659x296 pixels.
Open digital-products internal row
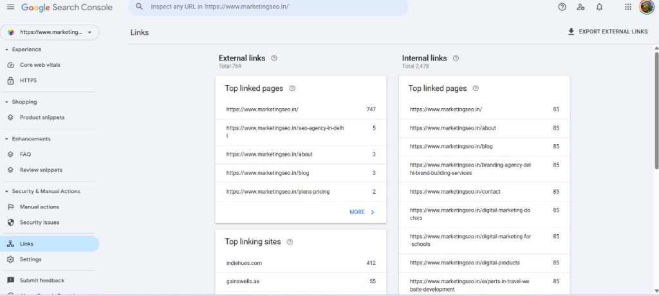[485, 263]
